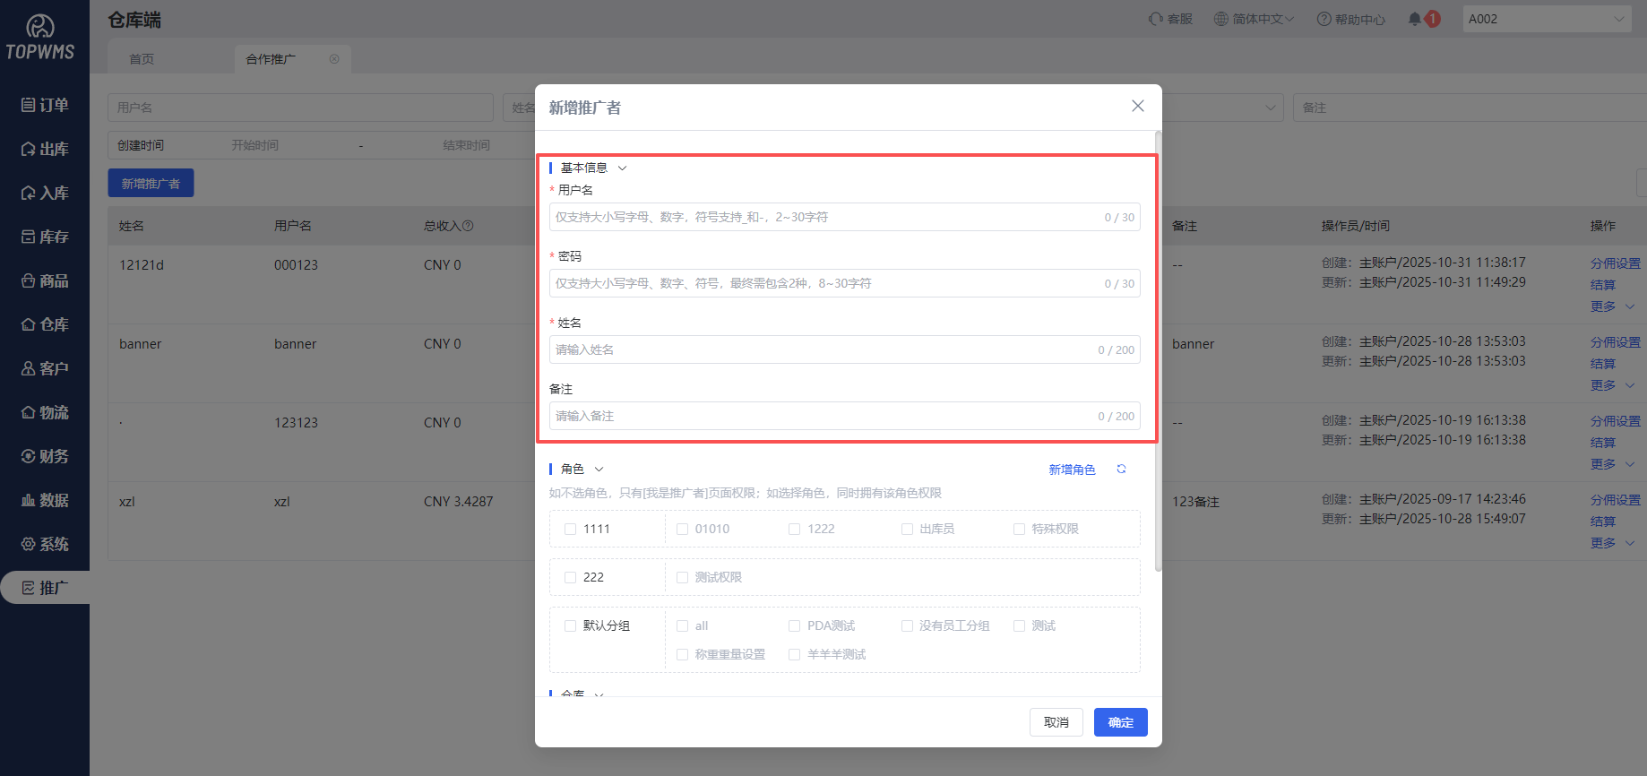Image resolution: width=1647 pixels, height=776 pixels.
Task: Close the 合作推广 tab
Action: [334, 59]
